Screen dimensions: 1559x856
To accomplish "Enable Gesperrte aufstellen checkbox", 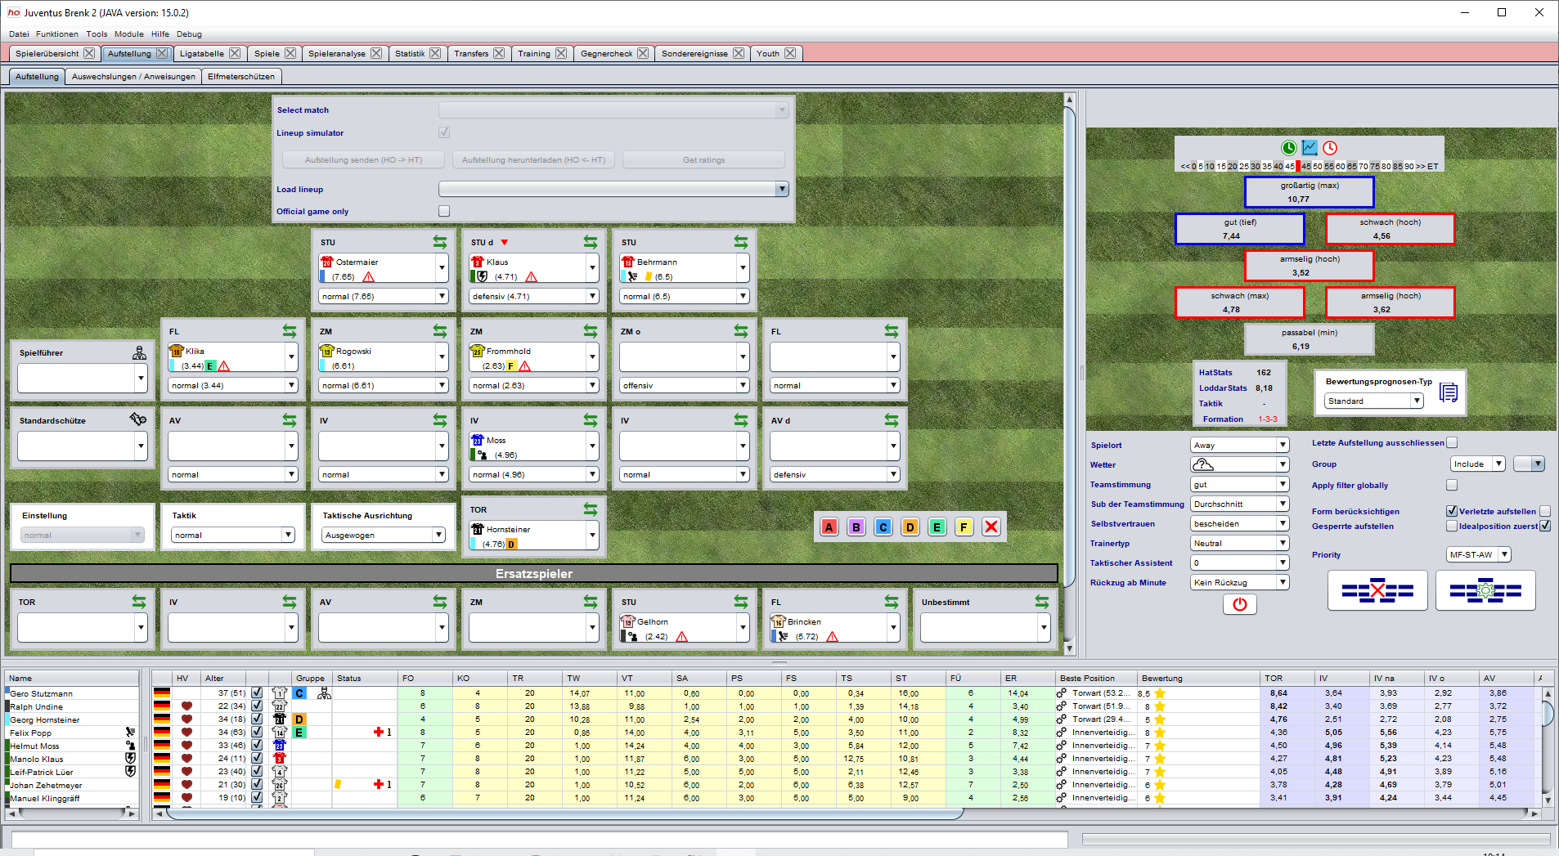I will tap(1452, 526).
